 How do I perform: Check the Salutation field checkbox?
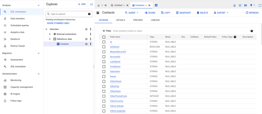tap(104, 71)
